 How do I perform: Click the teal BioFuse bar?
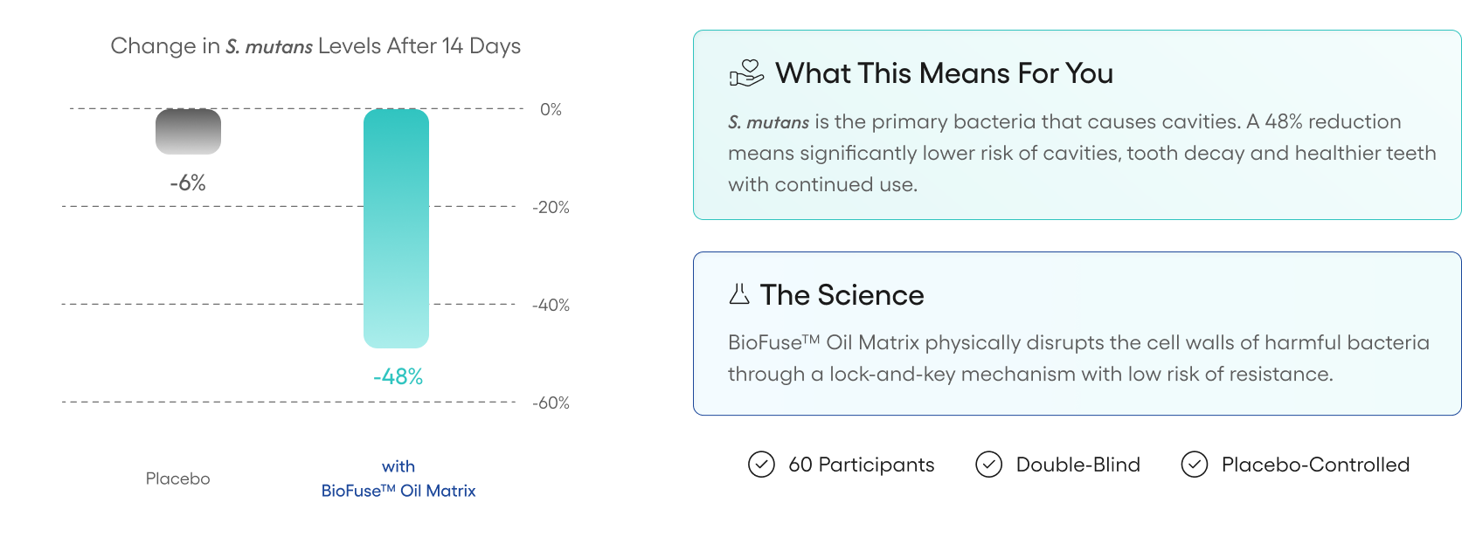396,229
